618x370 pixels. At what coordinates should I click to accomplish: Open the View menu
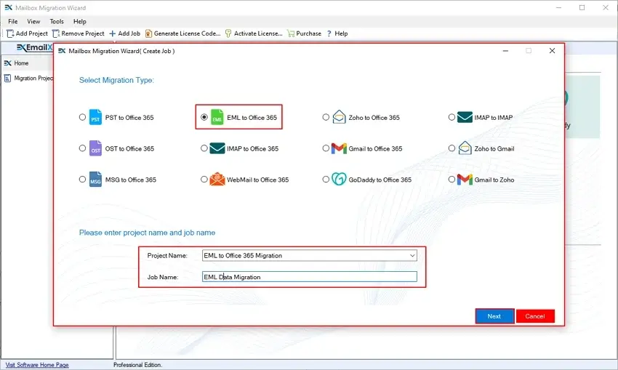tap(33, 21)
